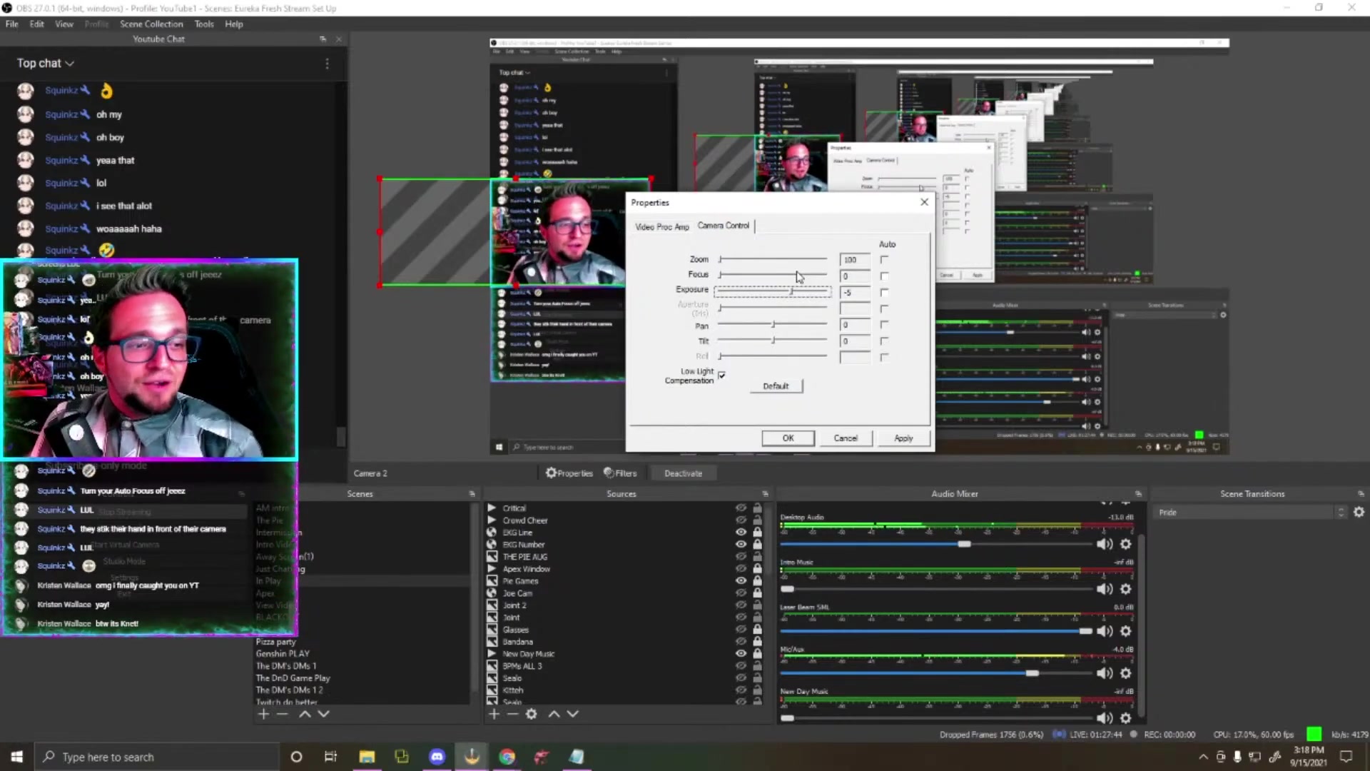Open OBS from the Windows taskbar
Viewport: 1370px width, 771px height.
pos(472,757)
